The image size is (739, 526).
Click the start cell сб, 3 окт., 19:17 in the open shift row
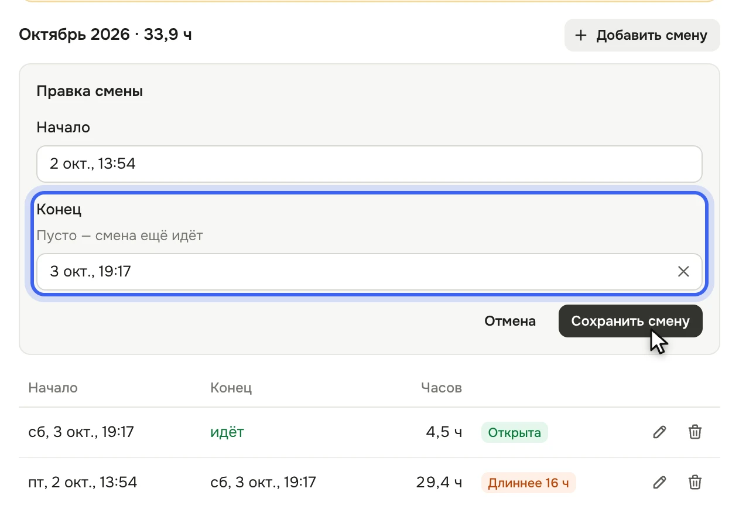click(x=81, y=432)
